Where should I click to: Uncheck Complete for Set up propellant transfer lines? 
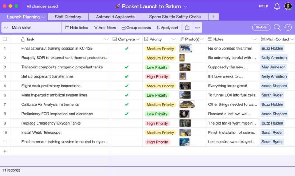click(x=126, y=76)
